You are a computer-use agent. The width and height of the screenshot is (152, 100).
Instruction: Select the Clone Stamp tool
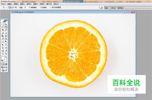pos(3,36)
